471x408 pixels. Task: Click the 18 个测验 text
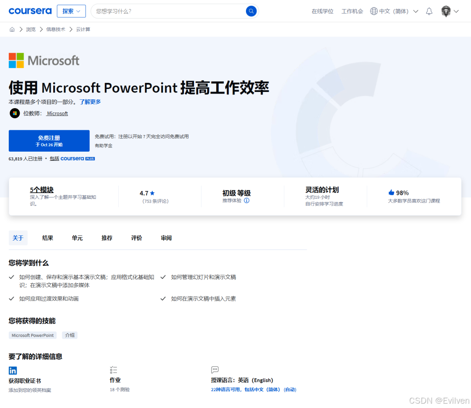click(x=119, y=389)
